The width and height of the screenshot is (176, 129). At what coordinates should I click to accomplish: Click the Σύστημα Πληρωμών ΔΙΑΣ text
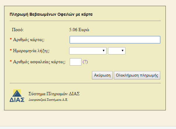[54, 94]
